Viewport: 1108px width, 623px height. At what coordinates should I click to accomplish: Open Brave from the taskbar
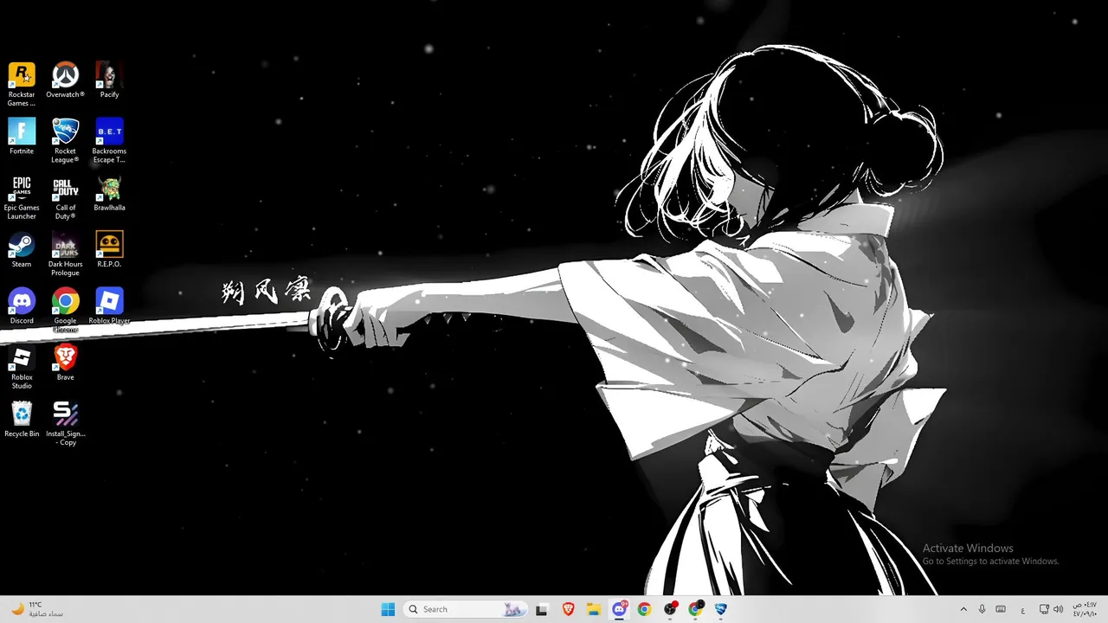point(568,609)
